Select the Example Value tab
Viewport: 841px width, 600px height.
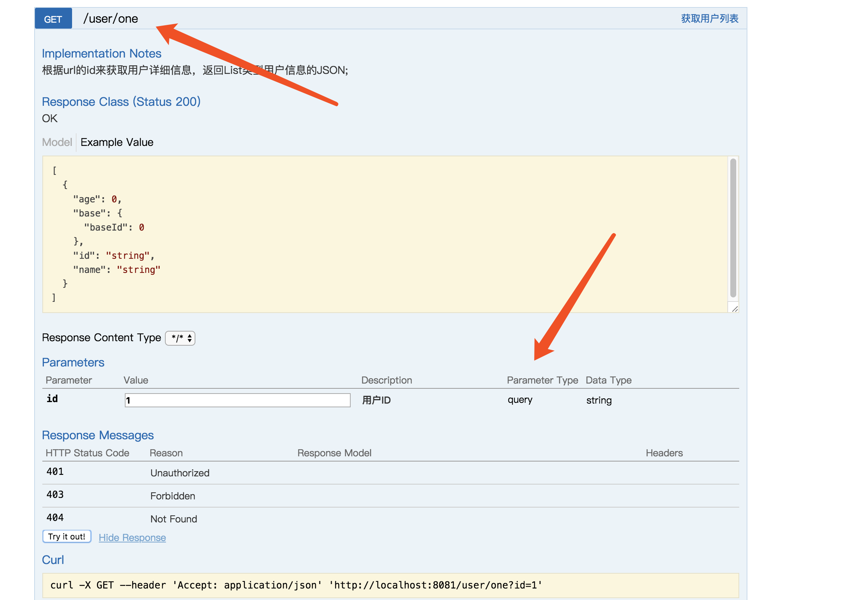[117, 142]
